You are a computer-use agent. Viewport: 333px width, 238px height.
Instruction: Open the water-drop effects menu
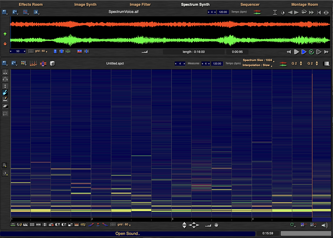coord(36,12)
